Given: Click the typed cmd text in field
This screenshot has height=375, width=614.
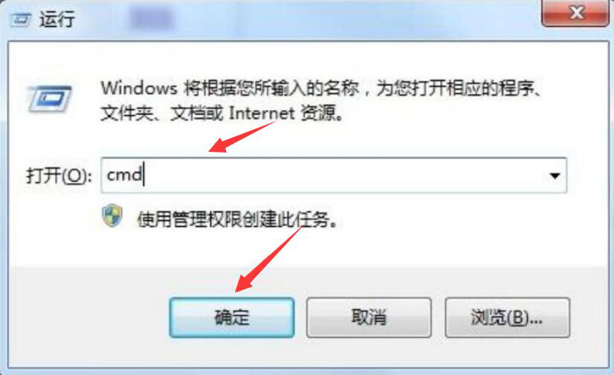Looking at the screenshot, I should tap(125, 175).
